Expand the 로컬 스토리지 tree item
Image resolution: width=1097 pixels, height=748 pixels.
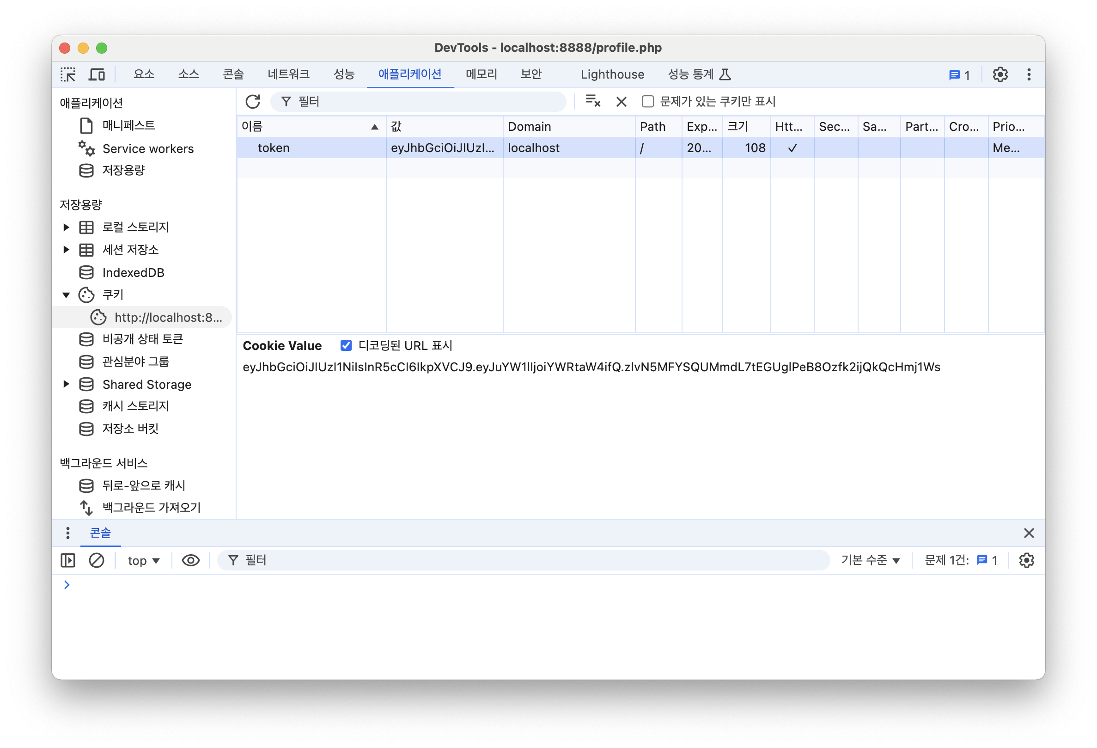pos(67,227)
